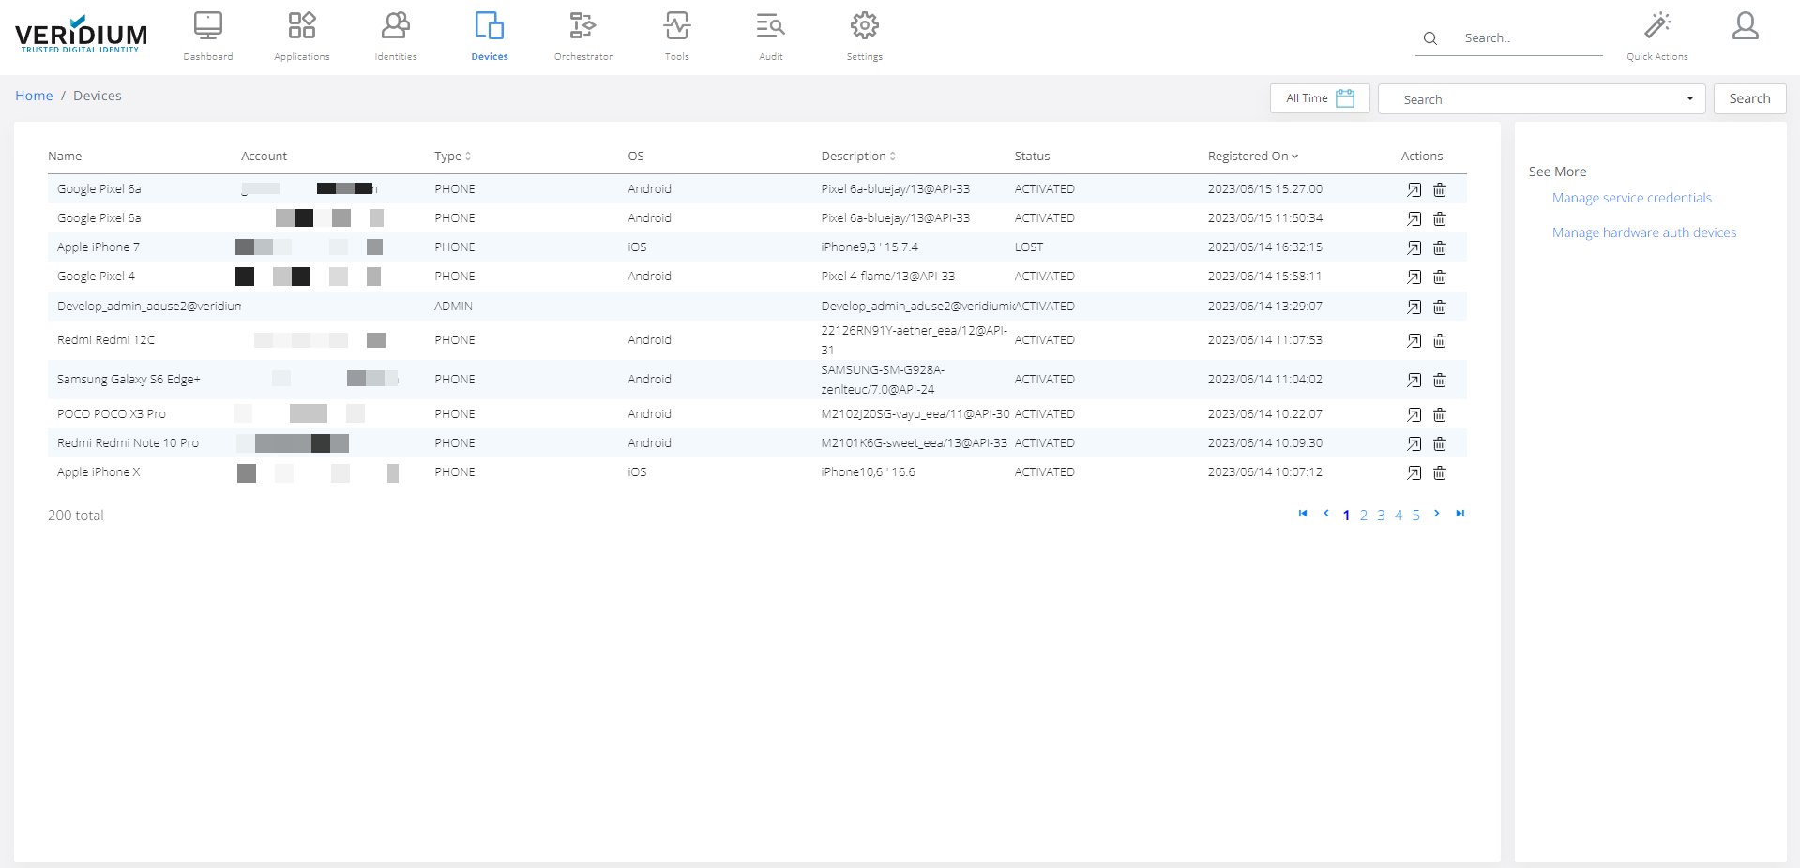
Task: Expand the Search filter dropdown
Action: pos(1689,98)
